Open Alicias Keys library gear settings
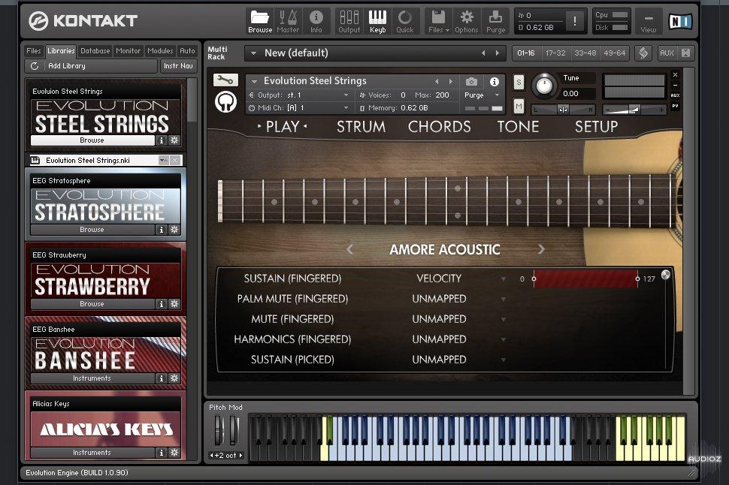 coord(174,453)
